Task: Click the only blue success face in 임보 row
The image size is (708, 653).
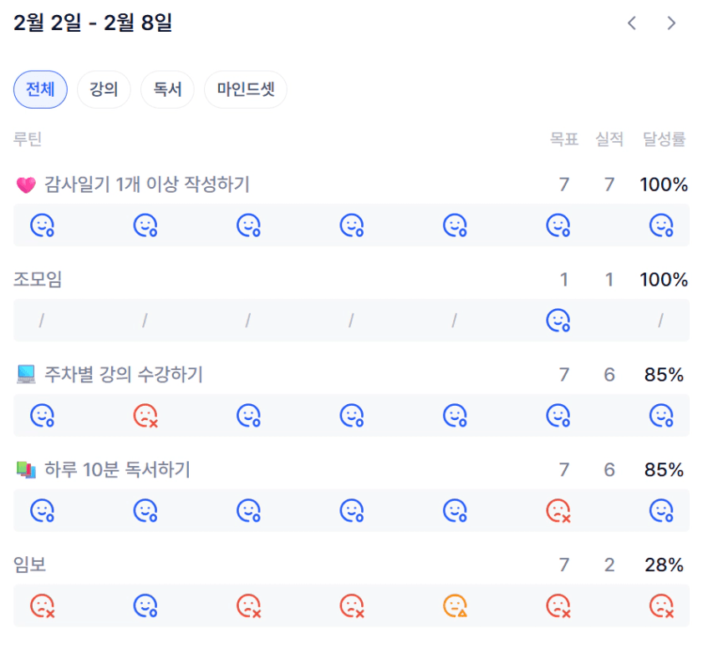Action: click(x=145, y=605)
